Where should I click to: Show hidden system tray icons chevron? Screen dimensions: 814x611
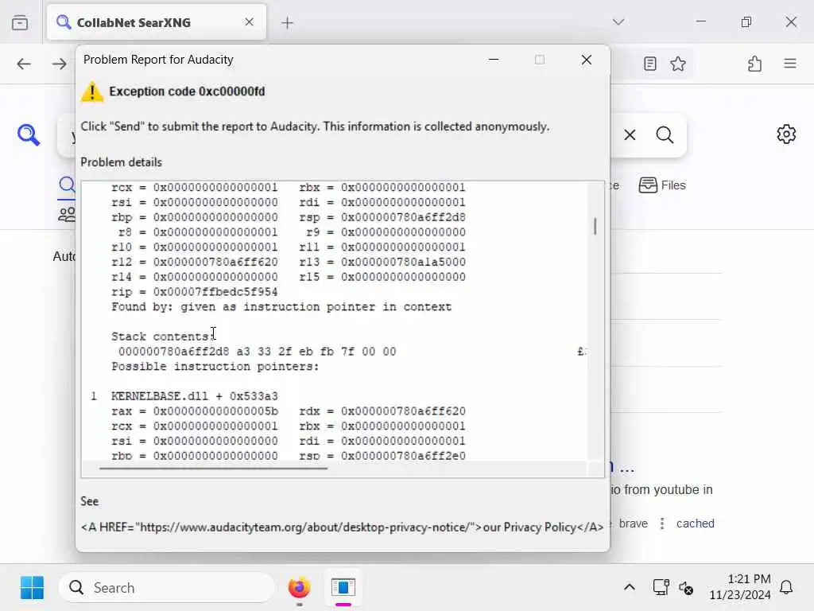pos(630,588)
